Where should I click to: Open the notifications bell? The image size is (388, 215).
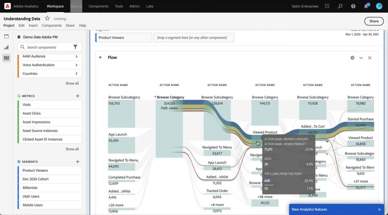pos(366,6)
